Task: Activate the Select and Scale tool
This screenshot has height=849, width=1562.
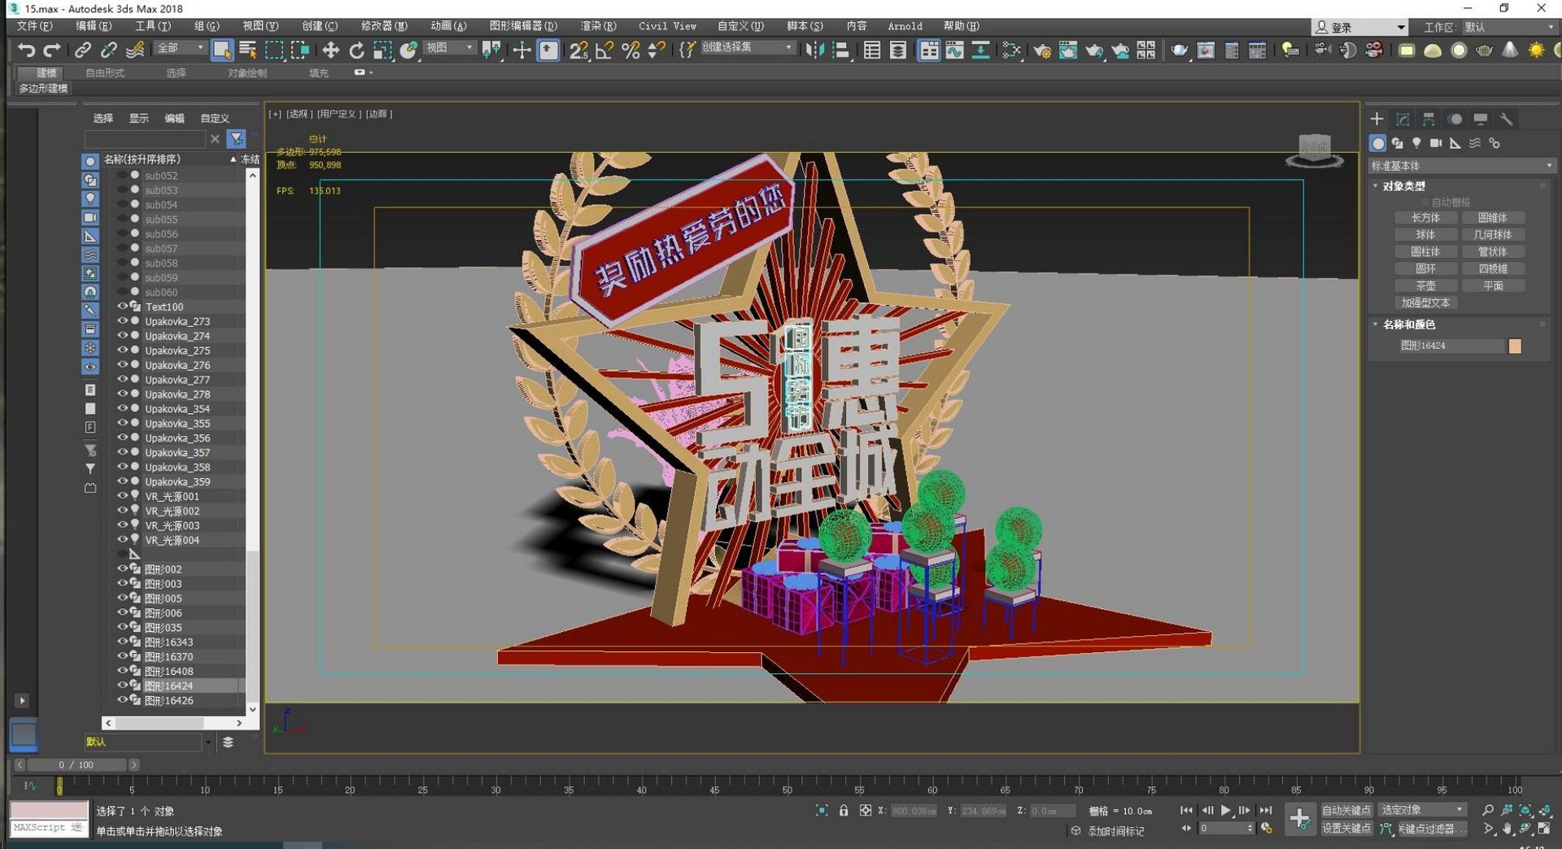Action: [x=382, y=50]
